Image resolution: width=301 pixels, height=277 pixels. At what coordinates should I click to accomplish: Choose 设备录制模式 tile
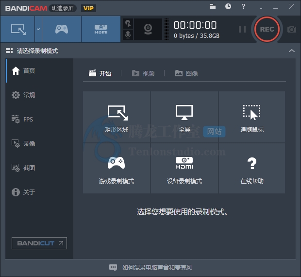click(x=184, y=168)
